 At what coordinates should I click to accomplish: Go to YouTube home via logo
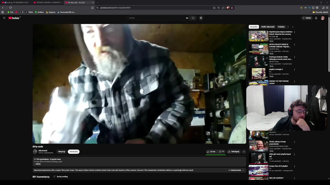(x=14, y=18)
